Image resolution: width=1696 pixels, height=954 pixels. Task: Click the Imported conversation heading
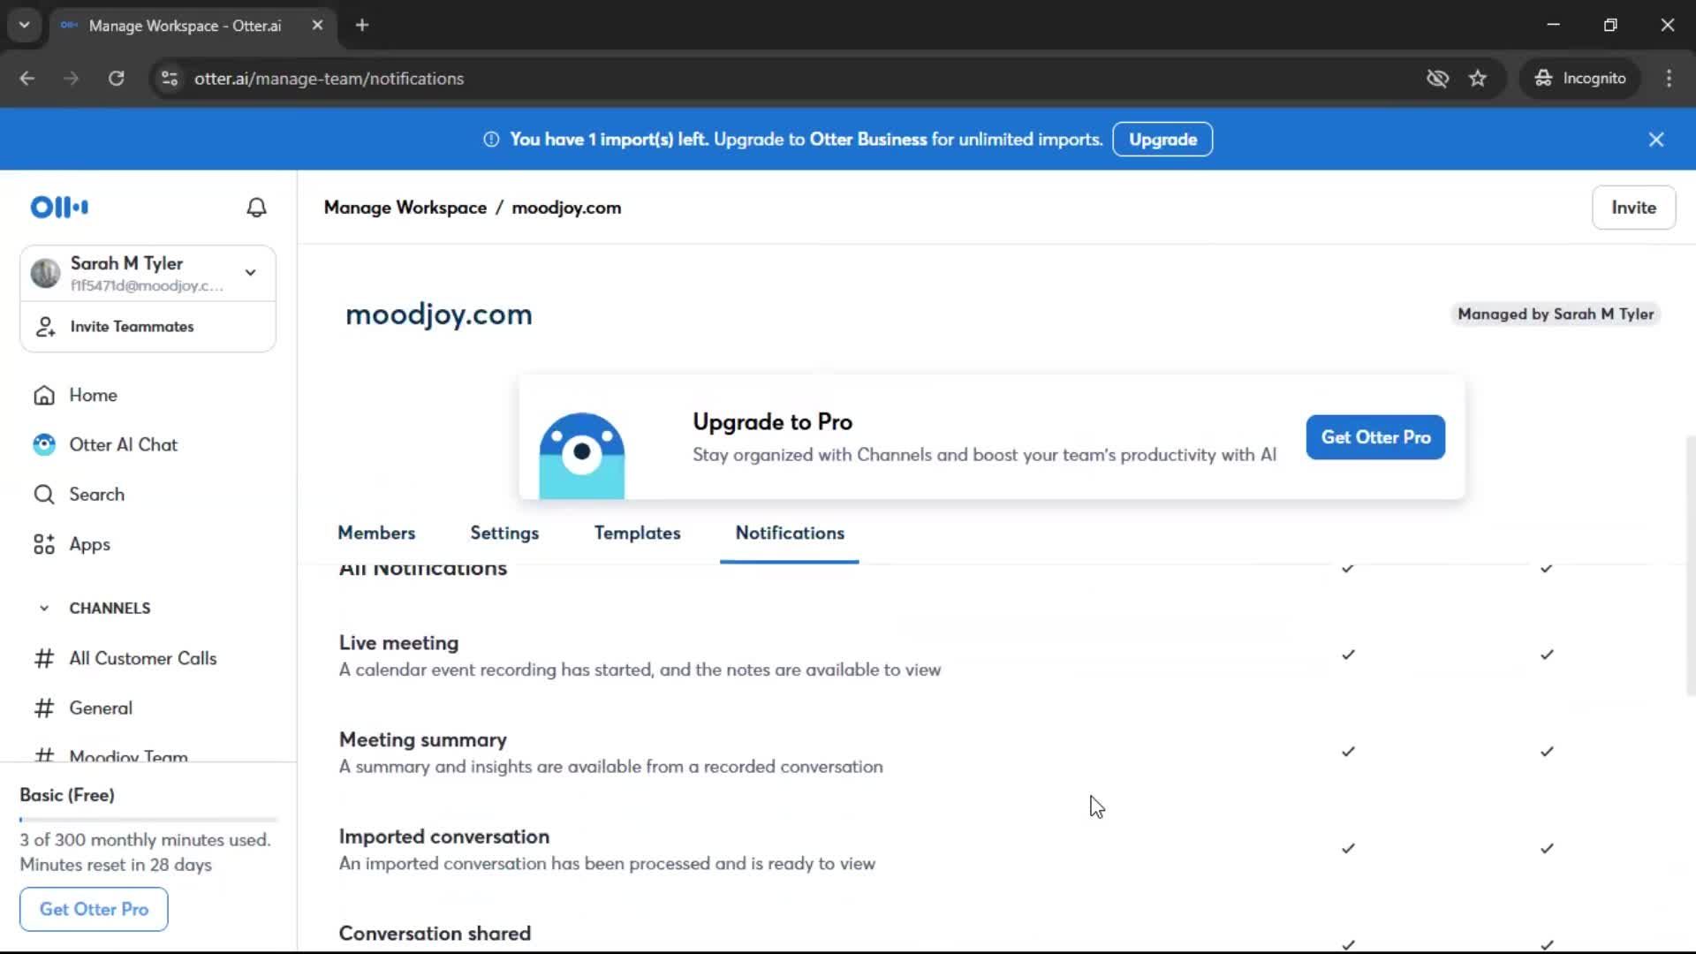tap(443, 837)
